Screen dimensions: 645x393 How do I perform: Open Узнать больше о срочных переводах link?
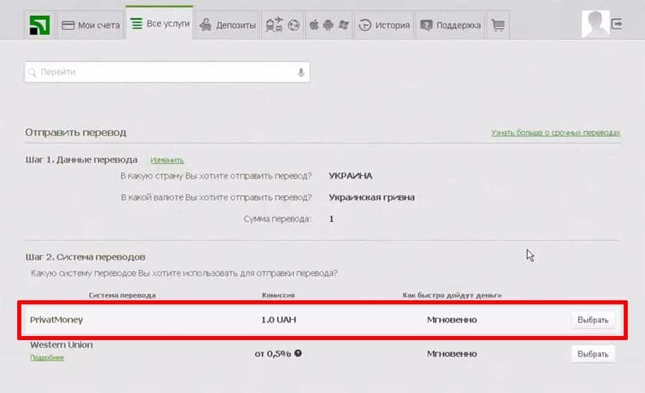556,133
